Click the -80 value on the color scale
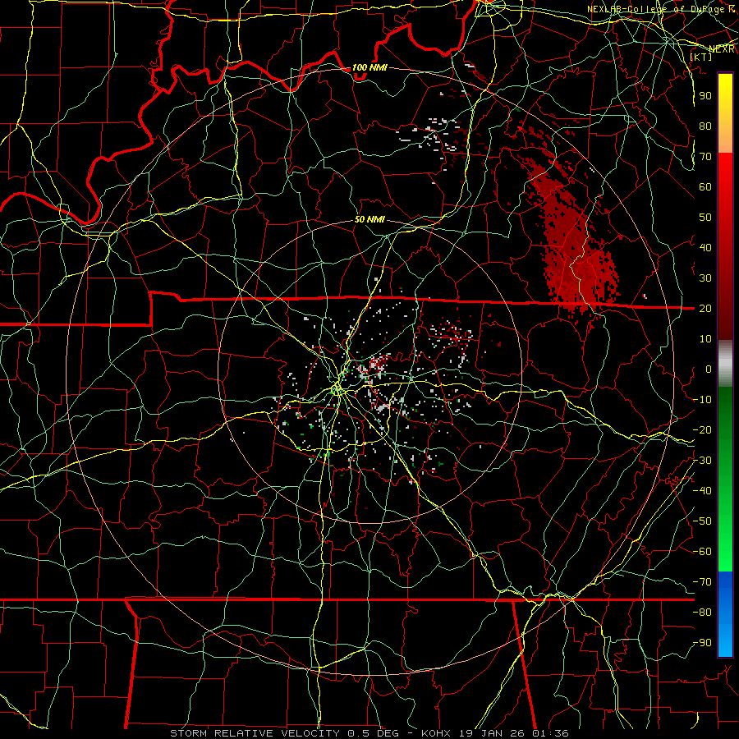739x739 pixels. [x=702, y=613]
